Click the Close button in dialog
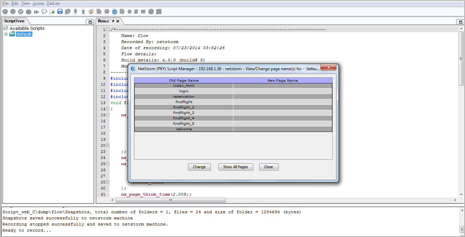The image size is (465, 237). [268, 167]
